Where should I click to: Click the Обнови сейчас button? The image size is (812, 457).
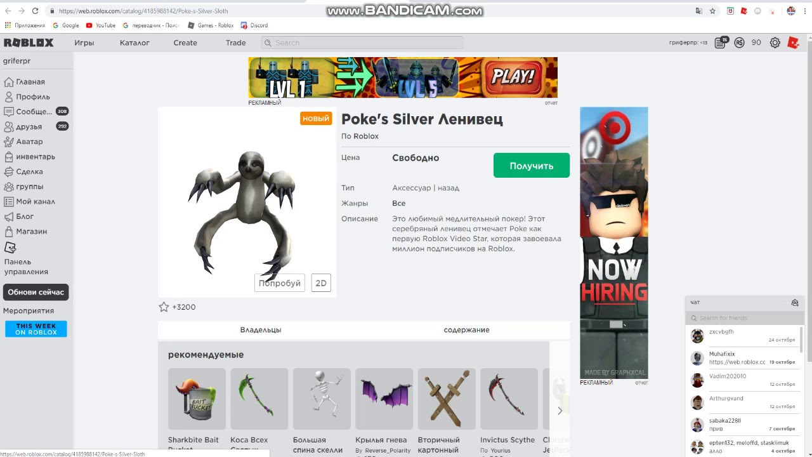36,292
